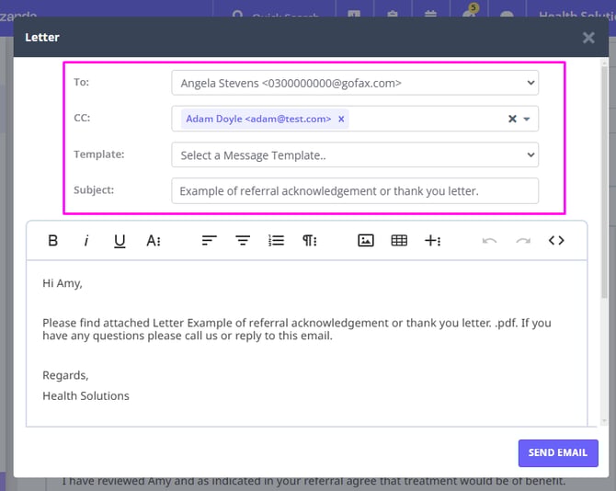The height and width of the screenshot is (491, 616).
Task: Click the center align icon
Action: [x=243, y=241]
